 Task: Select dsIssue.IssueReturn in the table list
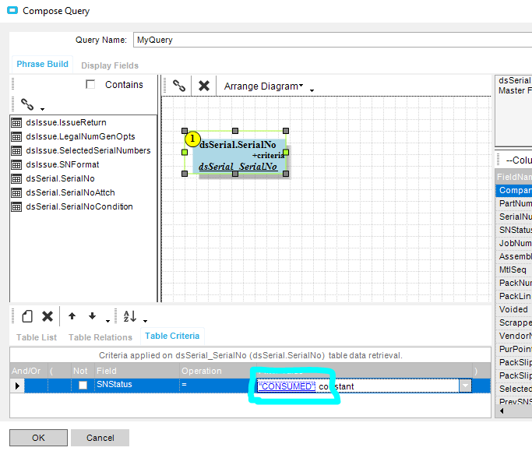click(66, 122)
